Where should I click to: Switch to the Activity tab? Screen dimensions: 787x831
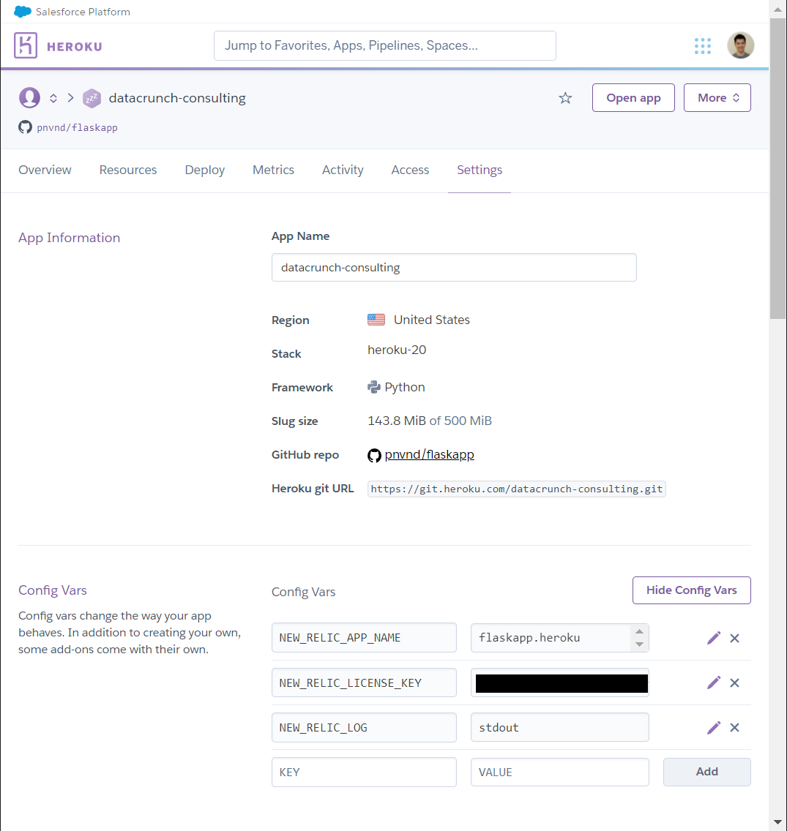coord(343,170)
